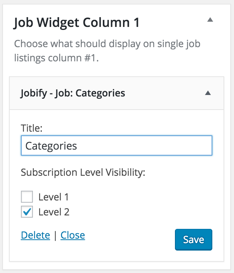Screen dimensions: 234x273
Task: Collapse the Job Widget Column 1 panel arrow
Action: coord(210,20)
